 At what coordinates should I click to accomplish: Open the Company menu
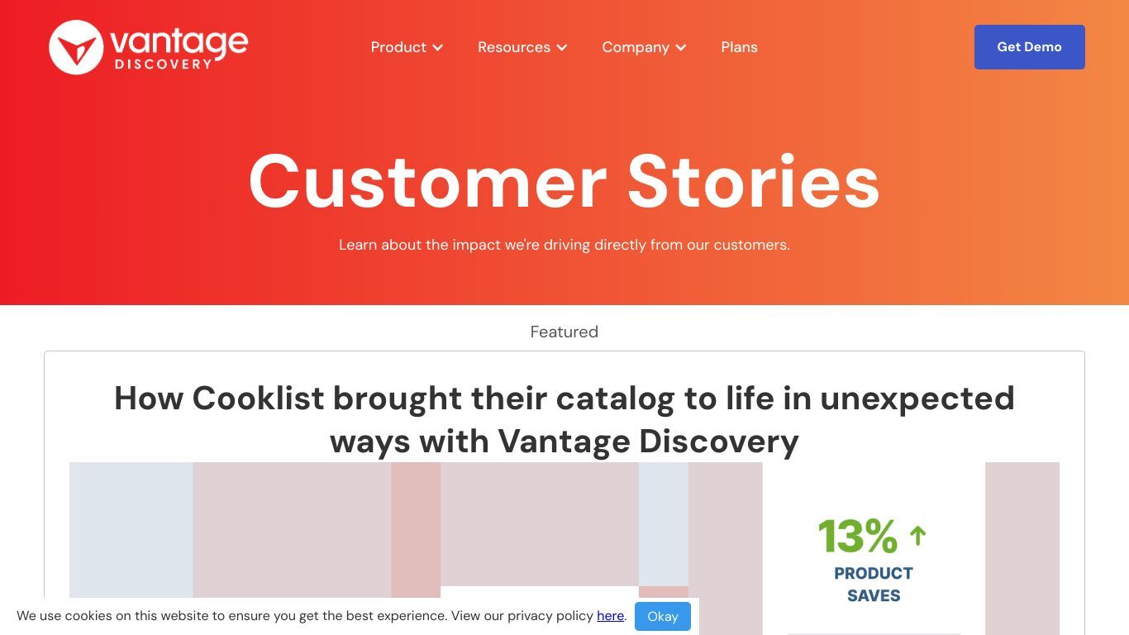pyautogui.click(x=645, y=47)
